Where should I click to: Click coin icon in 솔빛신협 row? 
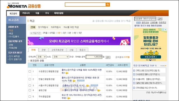[99, 90]
